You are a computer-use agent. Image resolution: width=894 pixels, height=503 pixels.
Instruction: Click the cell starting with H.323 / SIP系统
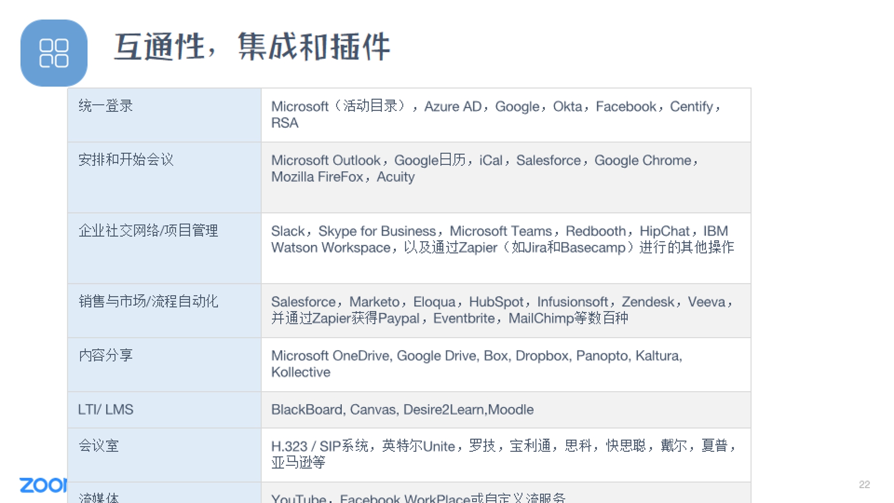click(x=506, y=455)
